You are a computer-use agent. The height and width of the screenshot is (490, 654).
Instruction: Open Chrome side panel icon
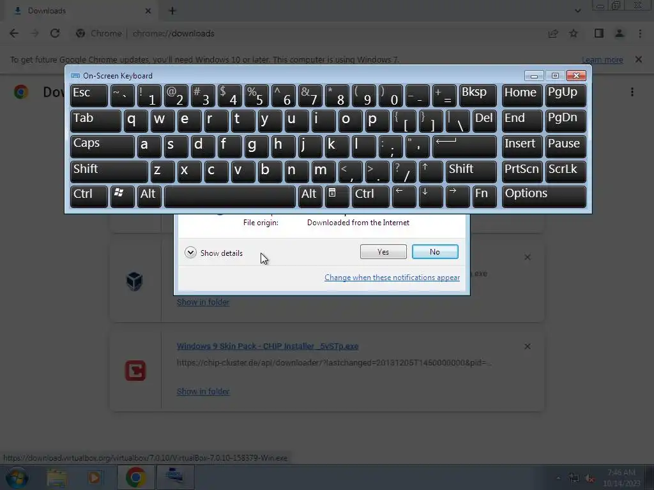(599, 33)
